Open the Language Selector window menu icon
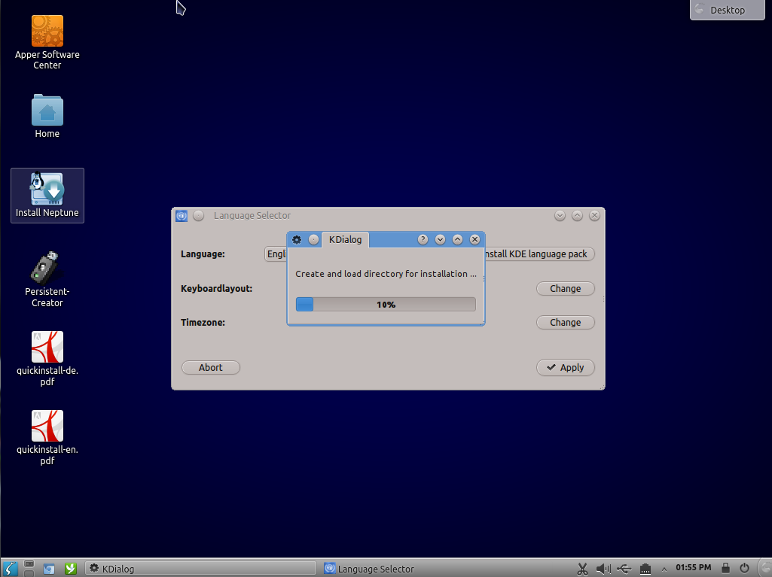 point(182,215)
